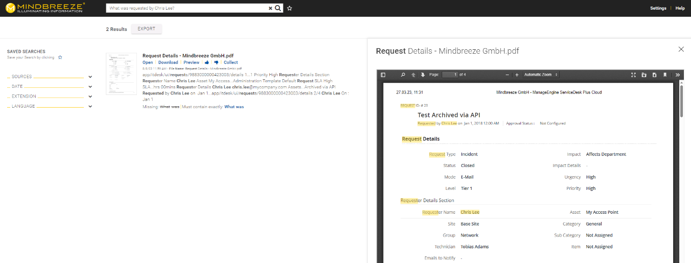Click the star icon under Saved Searches

(x=60, y=57)
